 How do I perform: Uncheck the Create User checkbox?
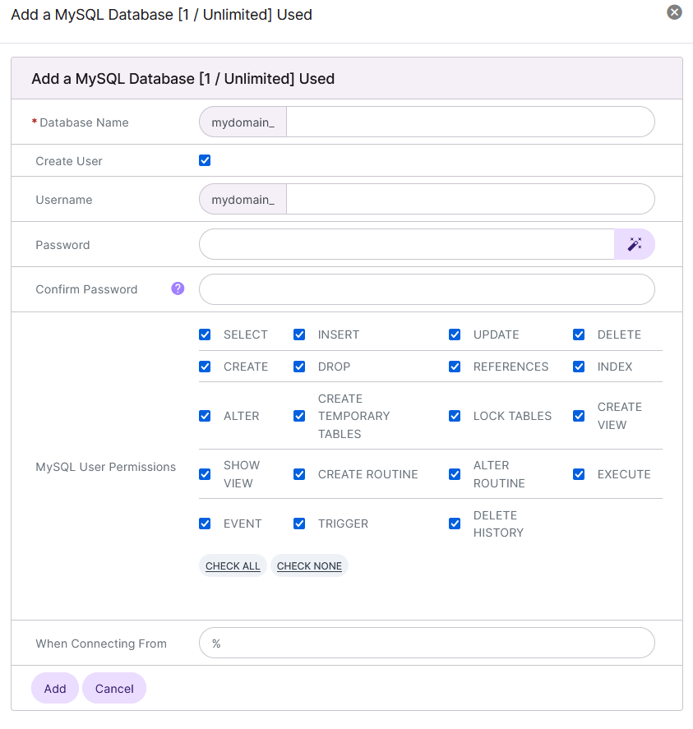(204, 160)
